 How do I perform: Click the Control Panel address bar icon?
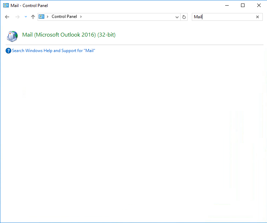pos(41,17)
